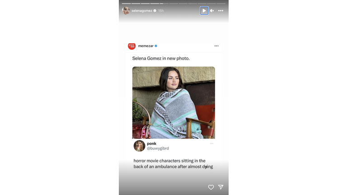Tap the blanket photo in post
The width and height of the screenshot is (347, 195).
pos(173,102)
